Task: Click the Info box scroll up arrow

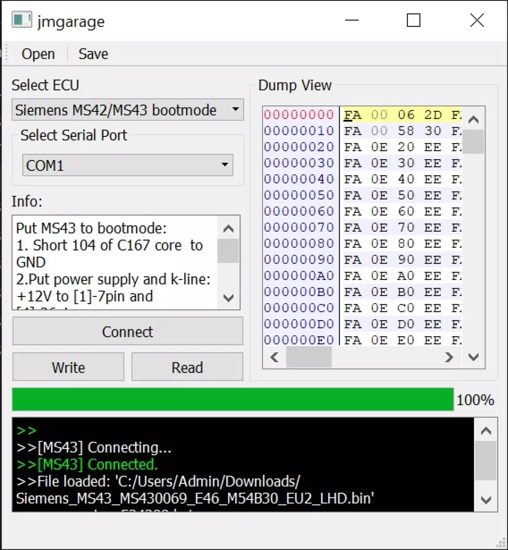Action: [229, 229]
